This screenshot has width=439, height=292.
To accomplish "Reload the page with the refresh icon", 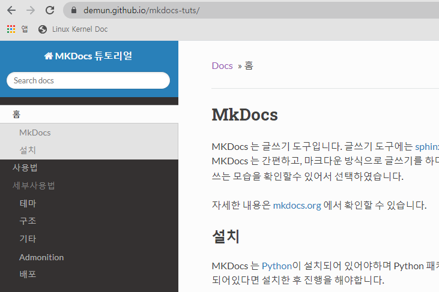I will point(50,10).
